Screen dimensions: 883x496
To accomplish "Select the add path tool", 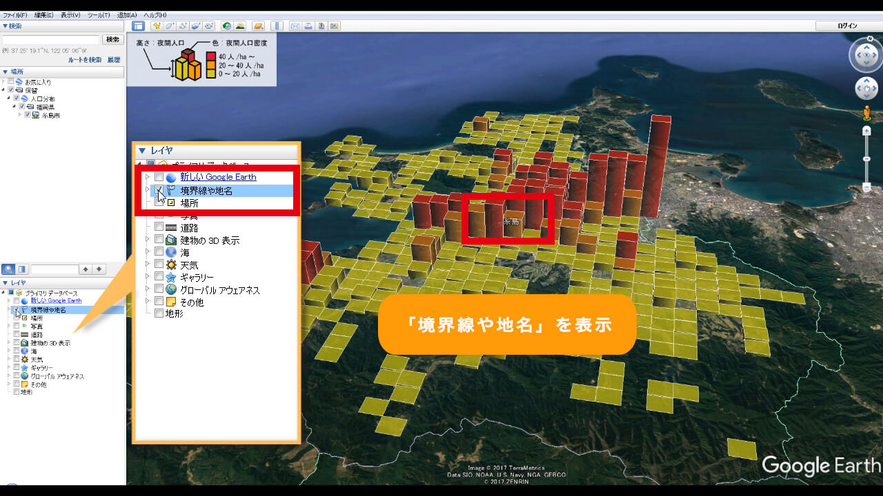I will [183, 26].
